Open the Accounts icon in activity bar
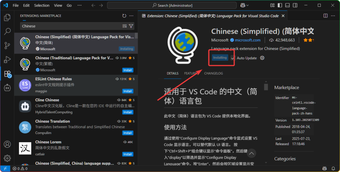The width and height of the screenshot is (340, 172). click(7, 144)
